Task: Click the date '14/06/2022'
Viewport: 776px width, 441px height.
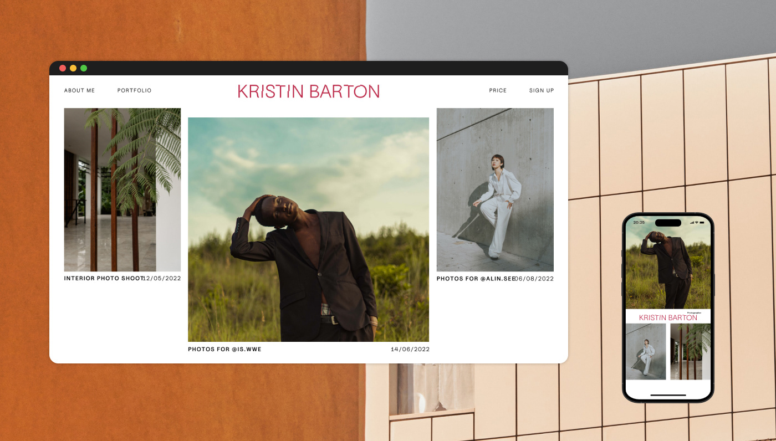Action: pos(410,349)
